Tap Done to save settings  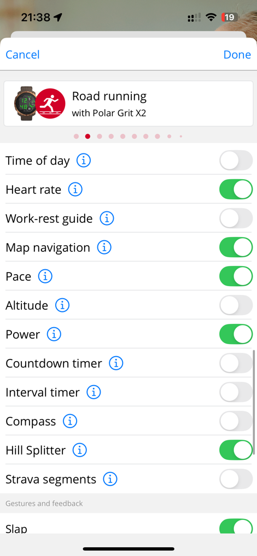(237, 55)
